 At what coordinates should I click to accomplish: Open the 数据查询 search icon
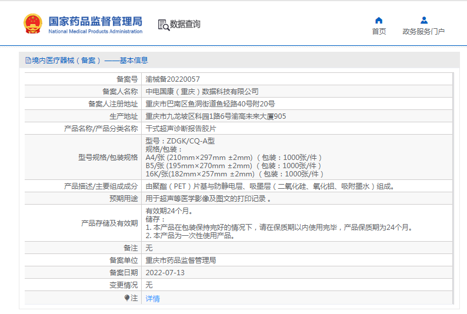[x=164, y=25]
